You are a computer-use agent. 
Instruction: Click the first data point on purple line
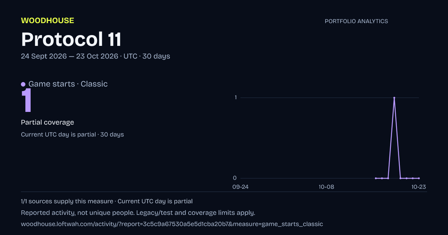(x=376, y=178)
